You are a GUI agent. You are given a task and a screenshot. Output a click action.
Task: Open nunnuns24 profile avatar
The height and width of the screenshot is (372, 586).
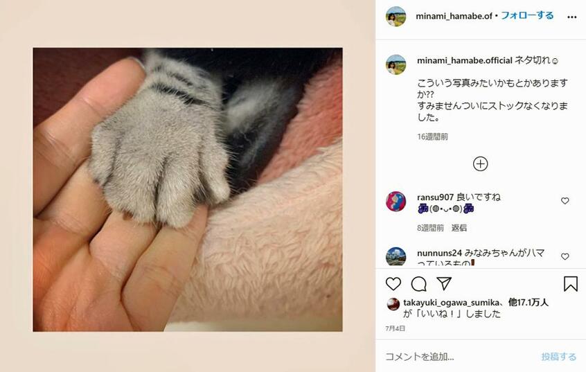(x=396, y=256)
